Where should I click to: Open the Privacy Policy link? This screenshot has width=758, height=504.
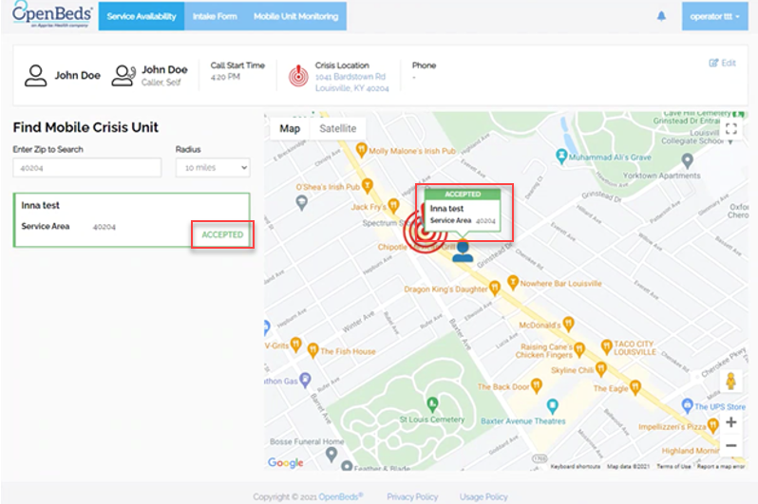coord(412,496)
